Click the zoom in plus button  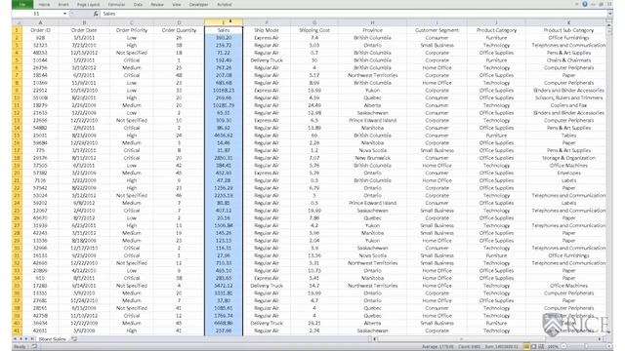click(608, 347)
